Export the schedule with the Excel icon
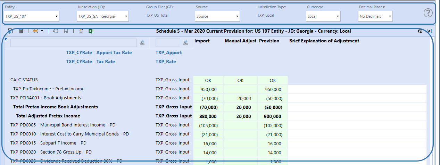Screen dimensions: 440x165 pos(91,31)
